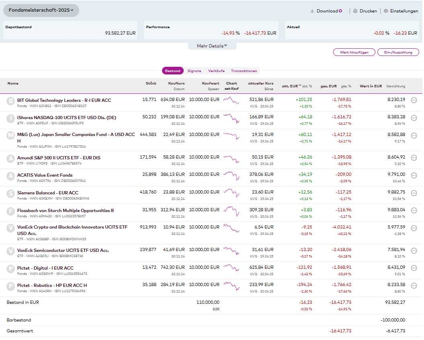
Task: Open options menu for BIT Global Technology Leaders
Action: click(x=414, y=101)
